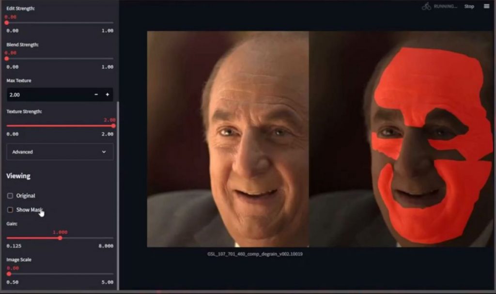This screenshot has height=294, width=496.
Task: Click the Blend Strength slider handle
Action: click(x=7, y=59)
